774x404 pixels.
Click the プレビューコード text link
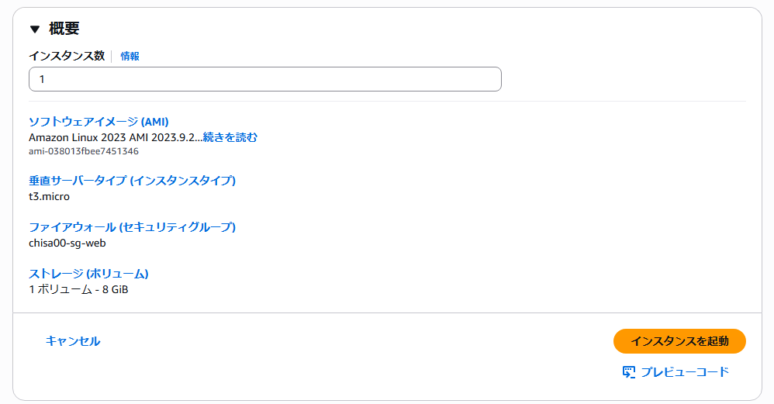pyautogui.click(x=685, y=372)
